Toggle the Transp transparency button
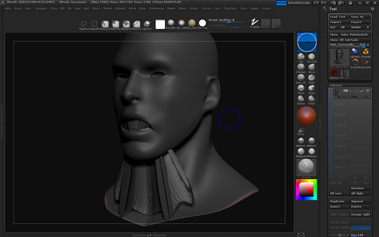 pyautogui.click(x=301, y=130)
